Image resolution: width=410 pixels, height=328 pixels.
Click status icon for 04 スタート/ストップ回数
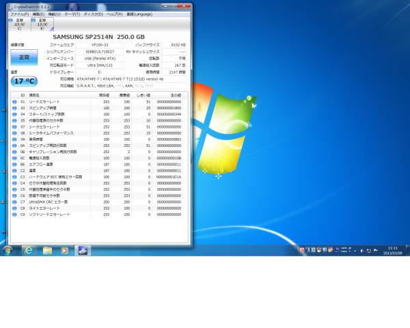[x=14, y=114]
